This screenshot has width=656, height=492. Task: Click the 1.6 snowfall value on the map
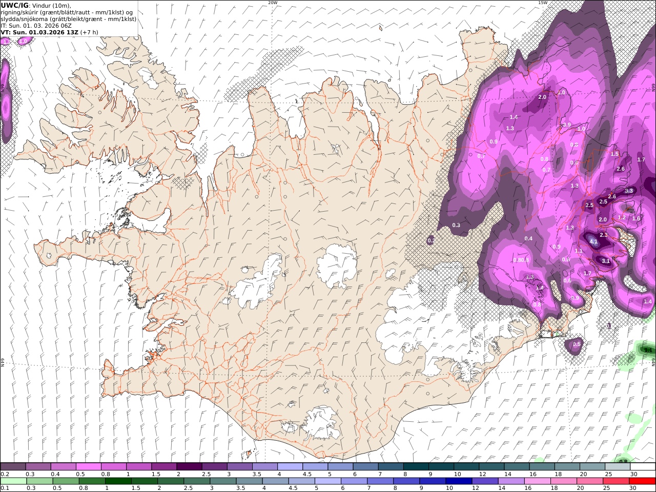tap(636, 218)
